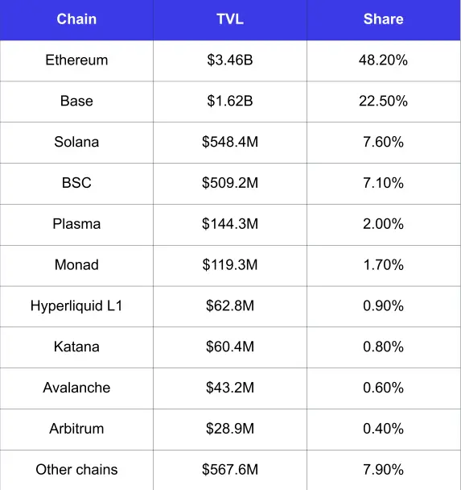461x490 pixels.
Task: Click the $1.62B TVL value
Action: tap(230, 101)
